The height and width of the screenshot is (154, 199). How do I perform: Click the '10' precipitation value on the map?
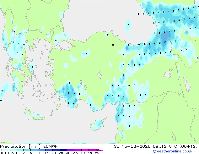[165, 42]
